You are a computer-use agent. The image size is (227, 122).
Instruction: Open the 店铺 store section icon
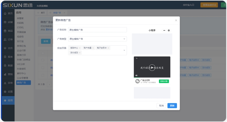click(x=5, y=22)
